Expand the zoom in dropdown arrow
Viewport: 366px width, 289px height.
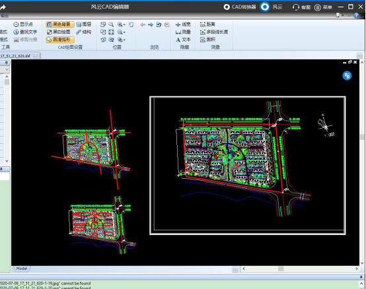coord(124,24)
